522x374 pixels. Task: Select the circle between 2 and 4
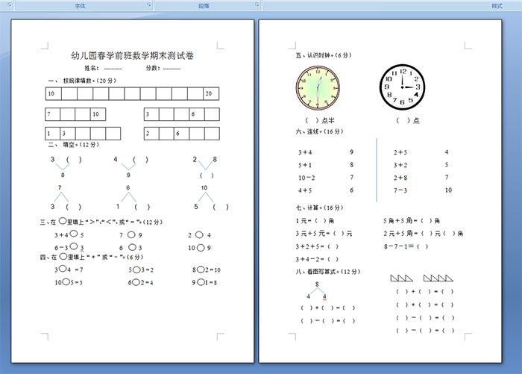(199, 235)
